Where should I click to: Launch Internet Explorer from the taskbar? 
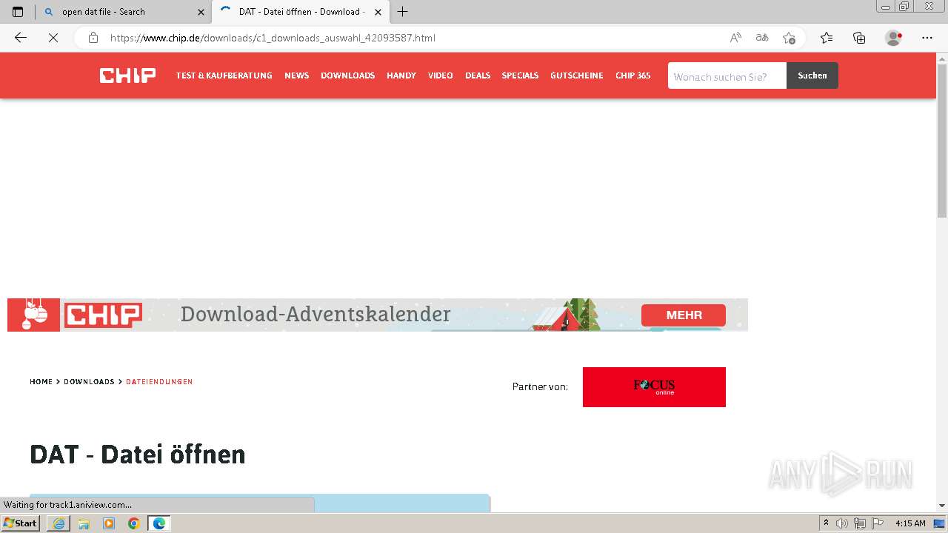(x=59, y=523)
